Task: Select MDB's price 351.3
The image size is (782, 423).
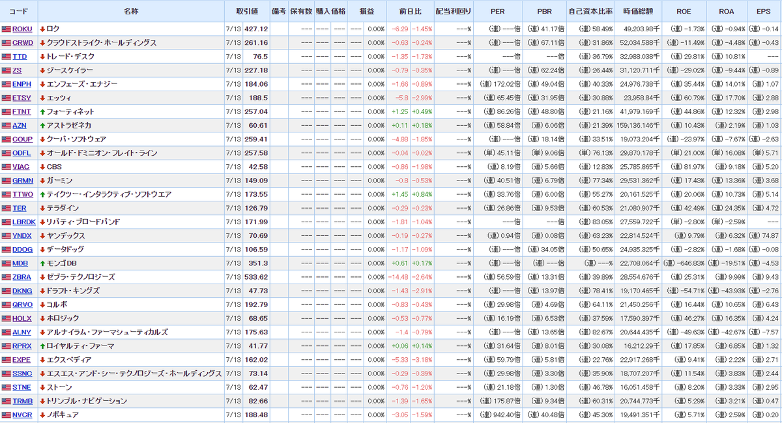Action: tap(258, 263)
